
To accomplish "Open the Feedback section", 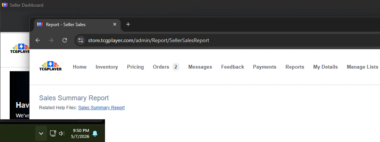I will click(x=232, y=67).
